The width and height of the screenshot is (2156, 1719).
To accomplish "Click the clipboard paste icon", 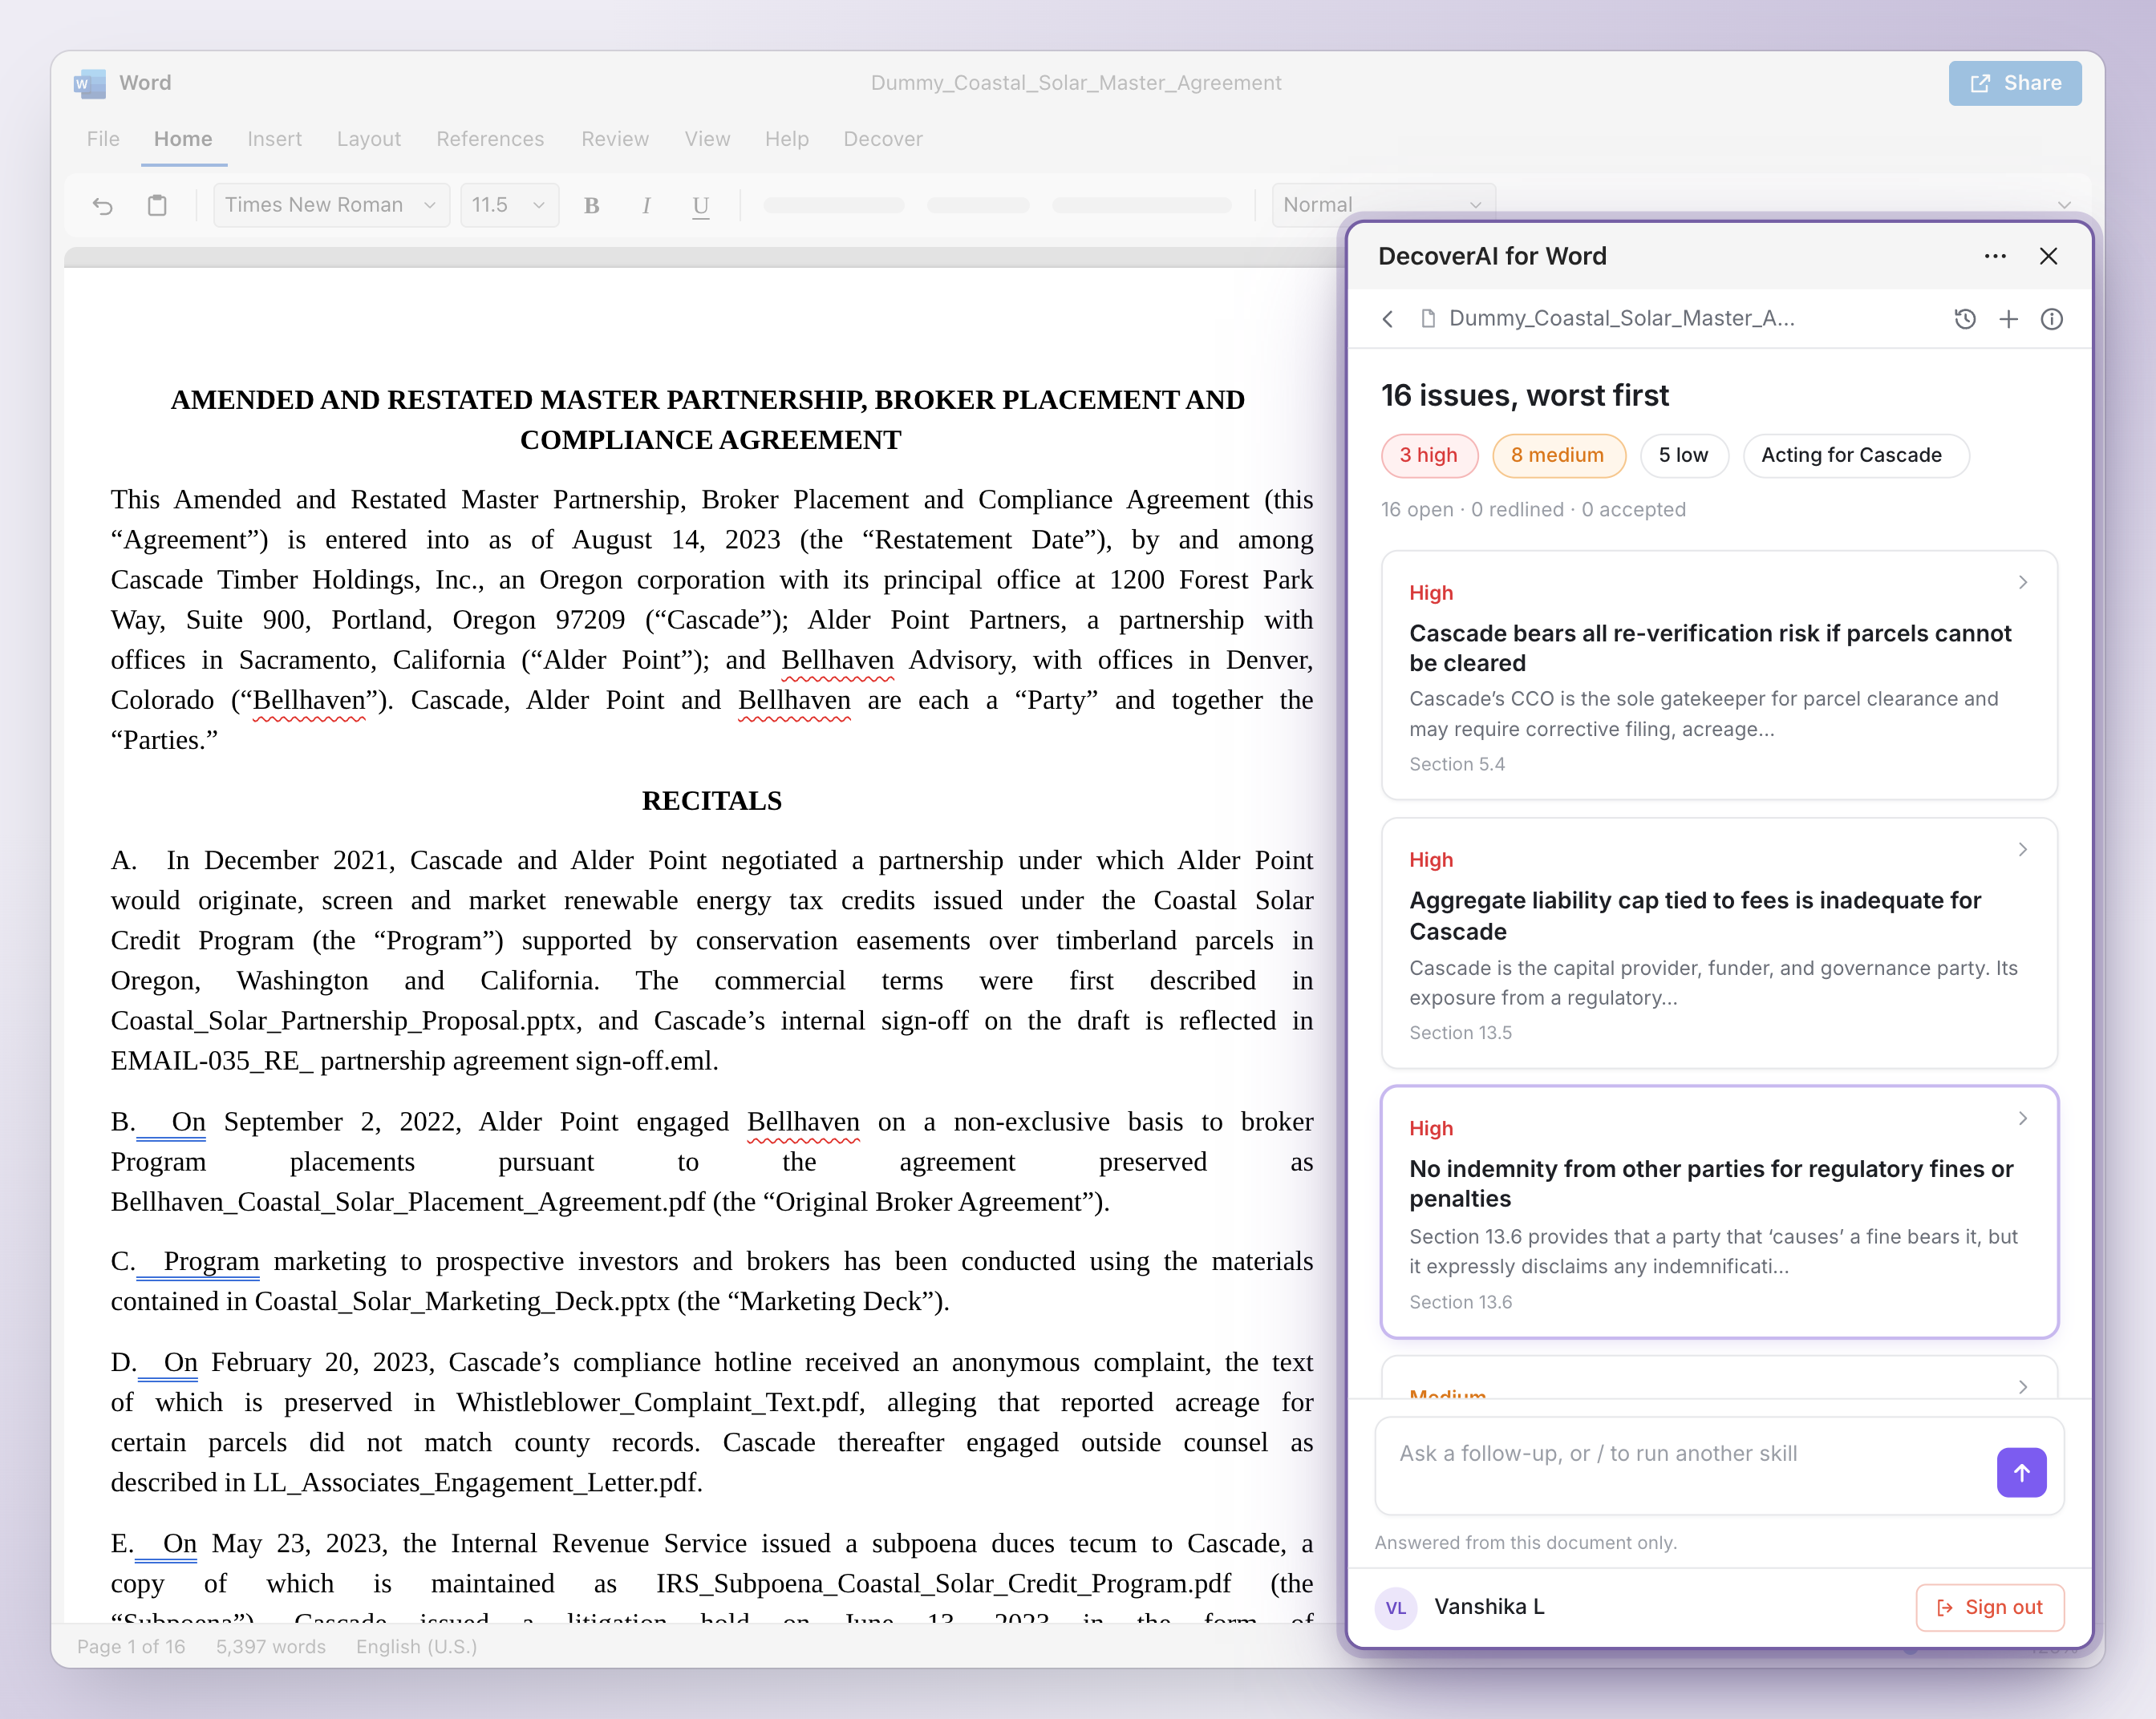I will (x=157, y=205).
